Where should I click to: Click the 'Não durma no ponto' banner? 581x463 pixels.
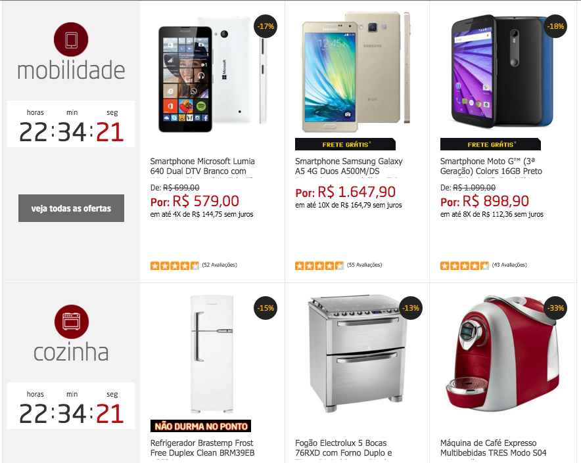click(201, 426)
